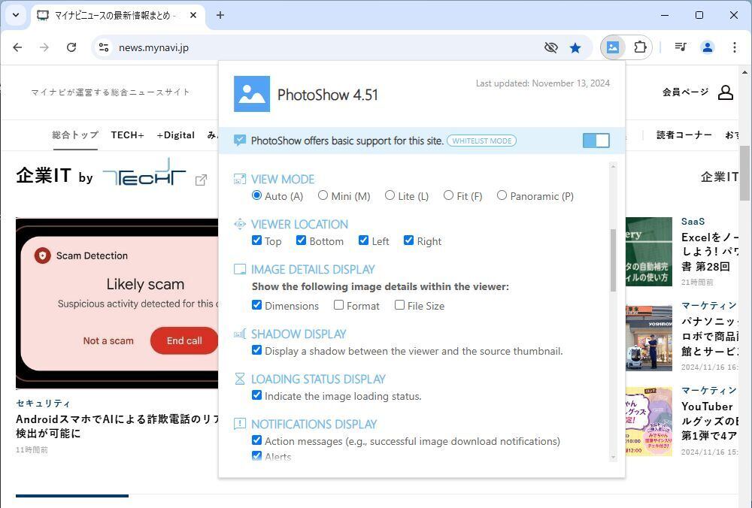Click the PhotoShow logo in popup header

point(252,94)
